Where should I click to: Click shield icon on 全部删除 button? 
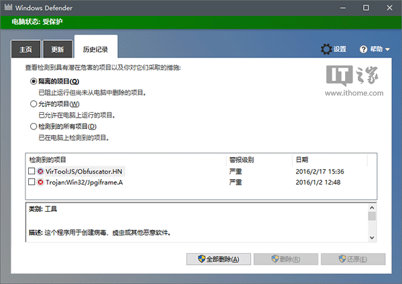click(x=200, y=259)
